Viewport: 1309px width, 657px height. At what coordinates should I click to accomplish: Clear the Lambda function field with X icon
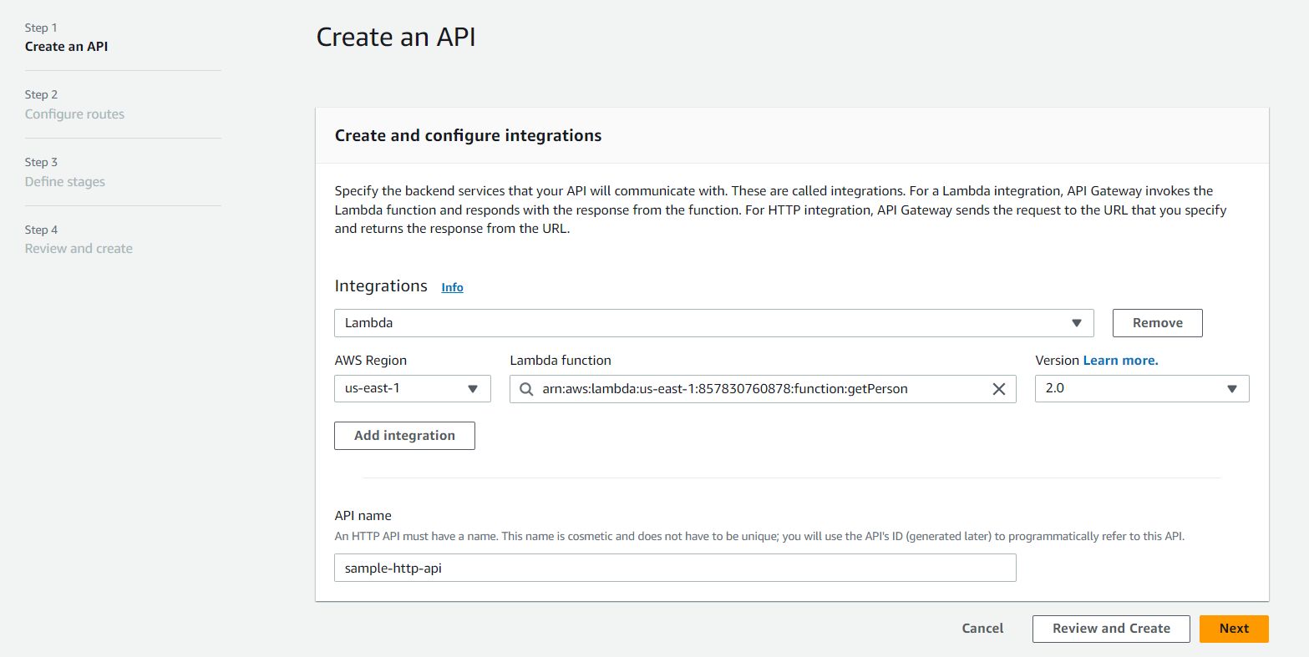[x=998, y=389]
